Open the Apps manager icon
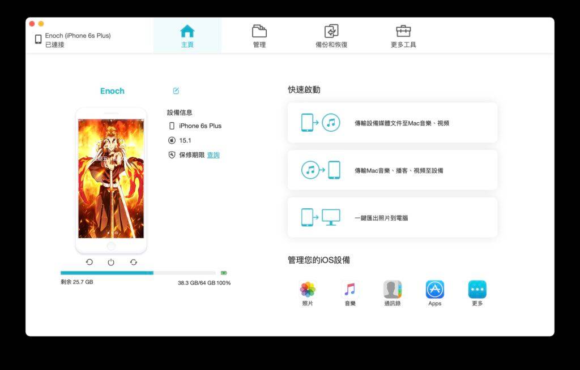Image resolution: width=580 pixels, height=370 pixels. [x=434, y=289]
